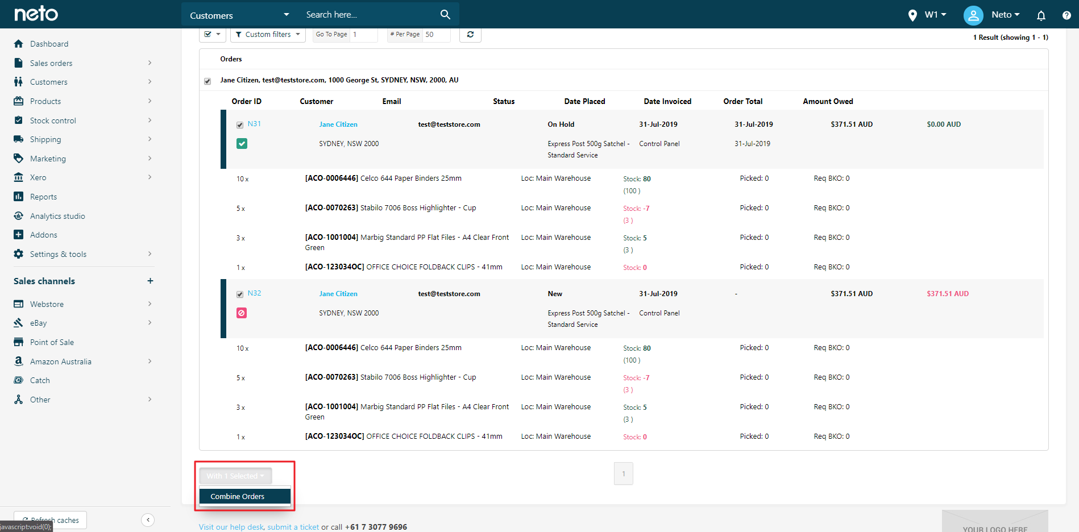
Task: Open the Neto account dropdown
Action: pyautogui.click(x=1006, y=15)
